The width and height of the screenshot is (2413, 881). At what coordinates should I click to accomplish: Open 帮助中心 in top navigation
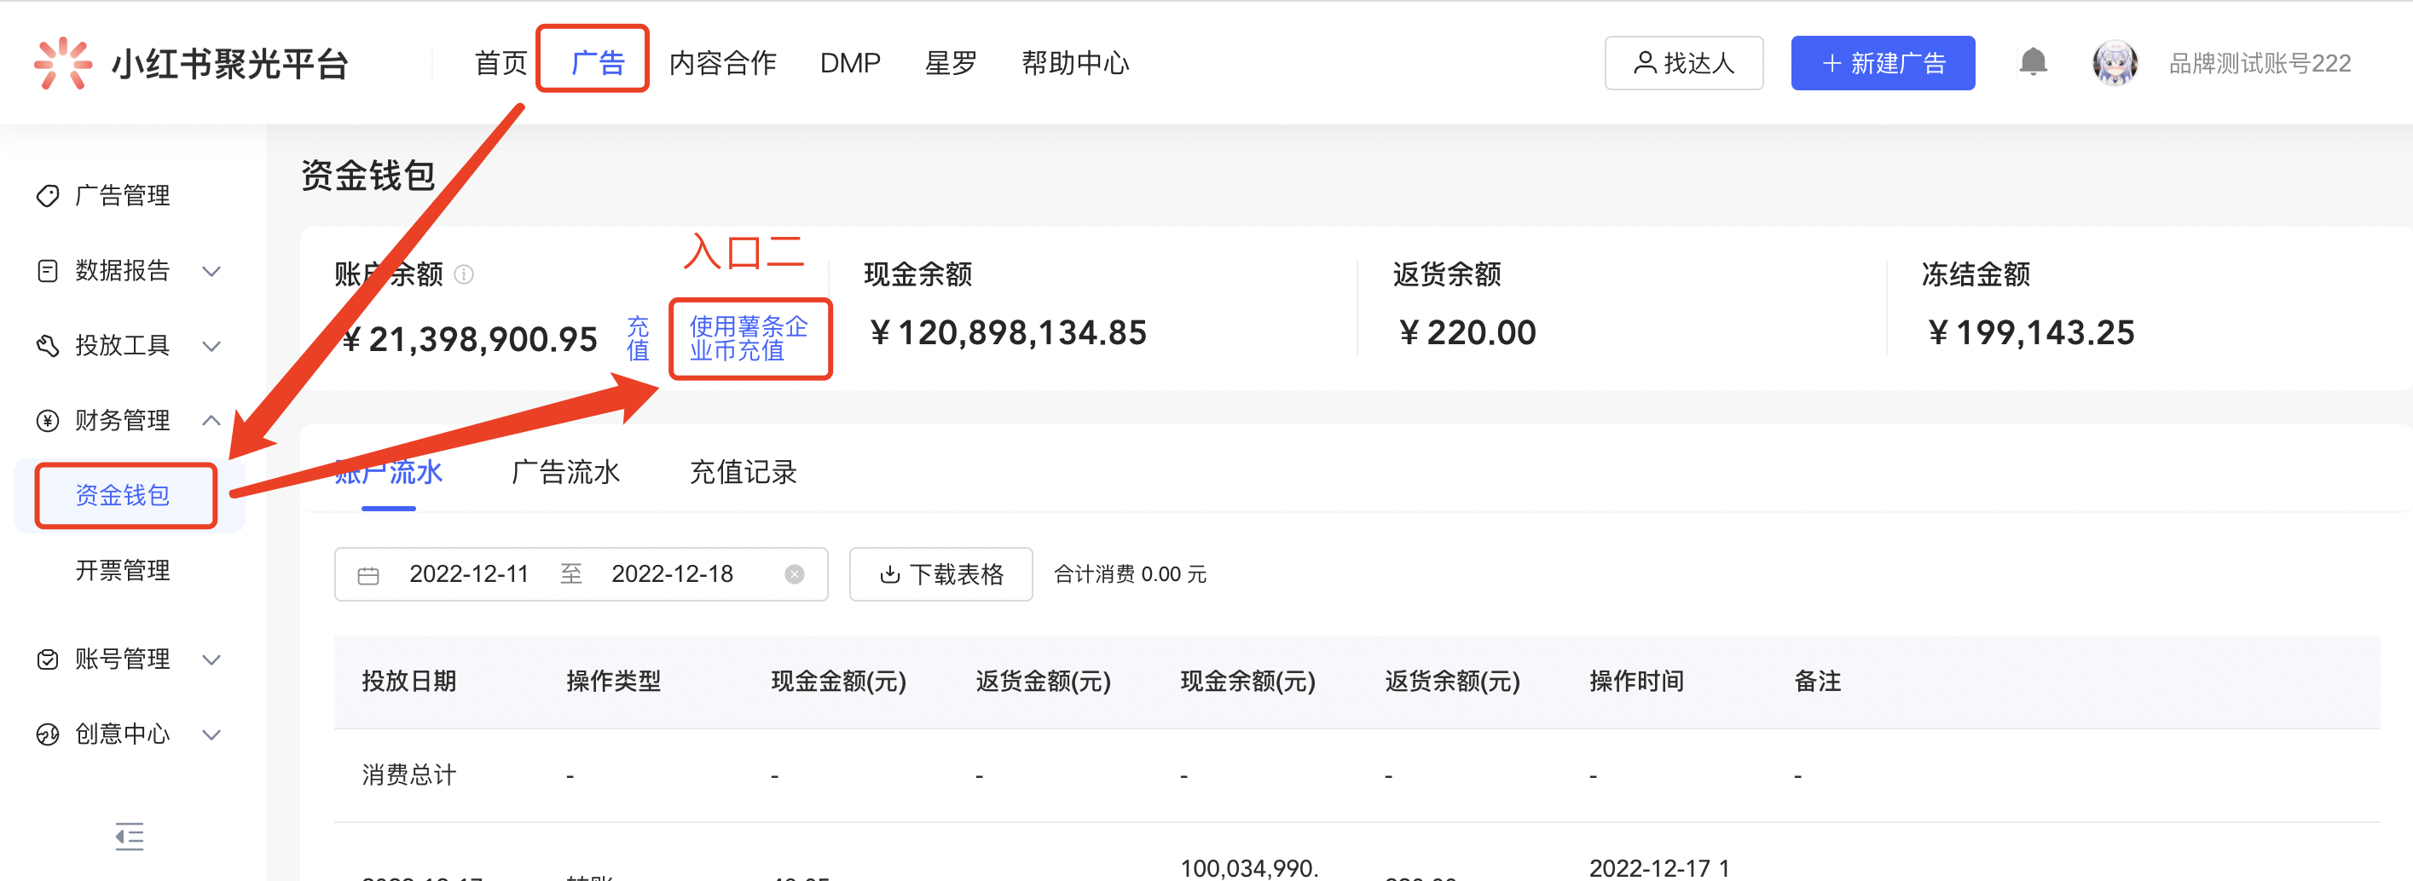click(1074, 63)
